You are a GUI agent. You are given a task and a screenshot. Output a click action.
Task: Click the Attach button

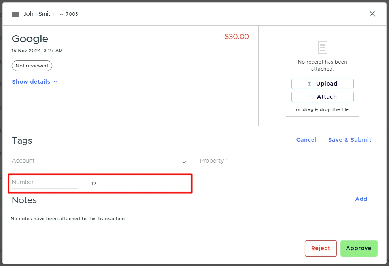(x=322, y=97)
